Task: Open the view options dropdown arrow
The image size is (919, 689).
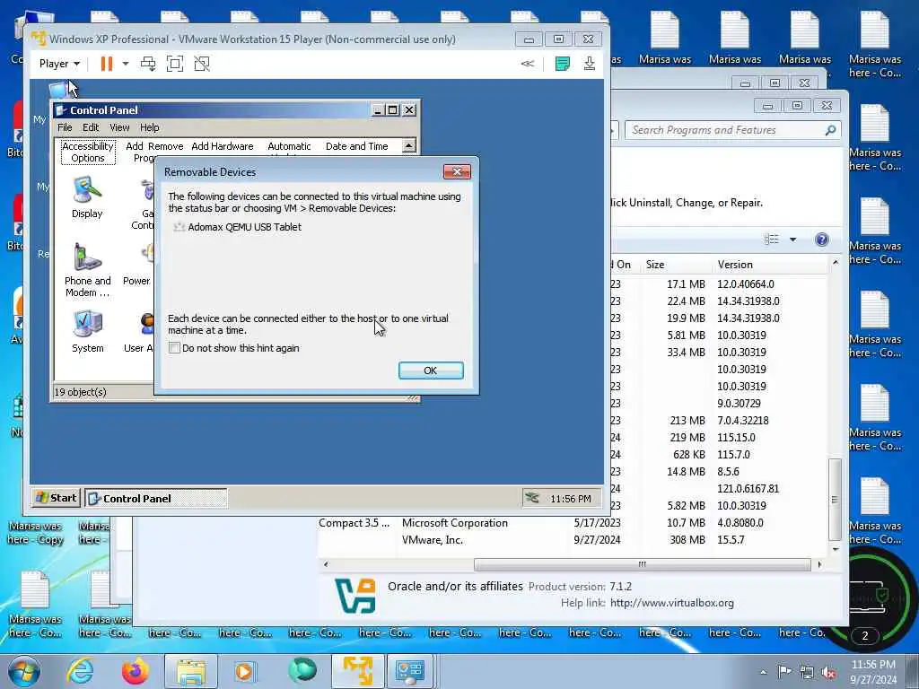Action: point(793,239)
